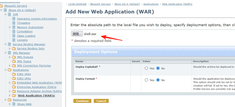Open the Threading tree link
235x107 pixels.
[x=23, y=23]
